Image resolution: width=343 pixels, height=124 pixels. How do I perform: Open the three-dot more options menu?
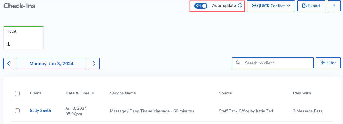point(334,6)
